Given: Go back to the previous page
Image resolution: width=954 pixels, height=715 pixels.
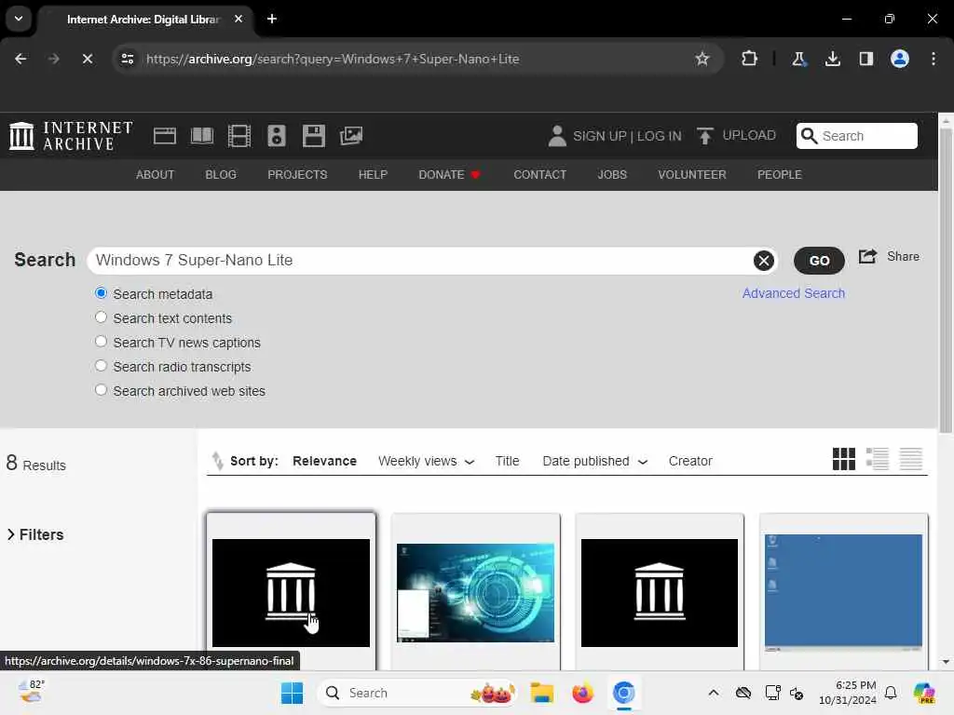Looking at the screenshot, I should coord(20,59).
